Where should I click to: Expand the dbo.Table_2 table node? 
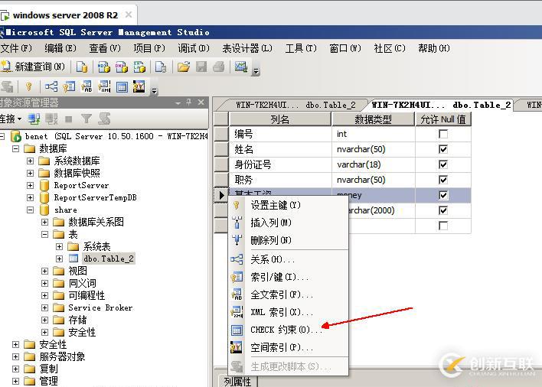click(59, 259)
